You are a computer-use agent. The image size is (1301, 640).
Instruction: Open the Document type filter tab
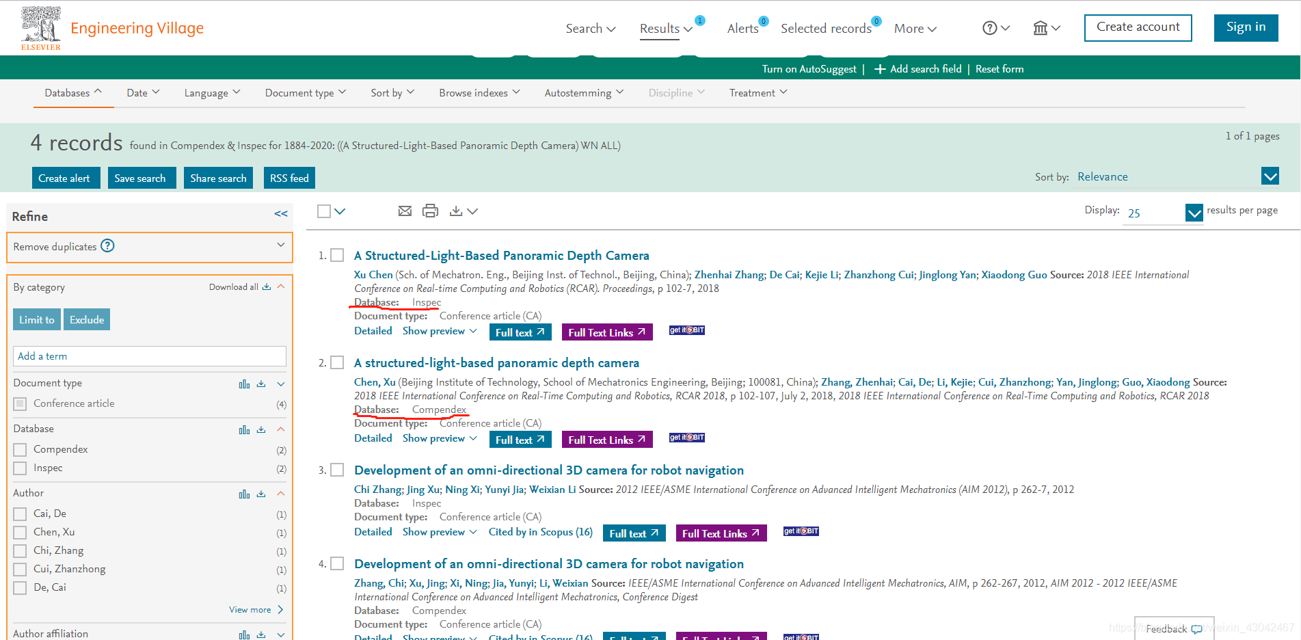pyautogui.click(x=306, y=93)
